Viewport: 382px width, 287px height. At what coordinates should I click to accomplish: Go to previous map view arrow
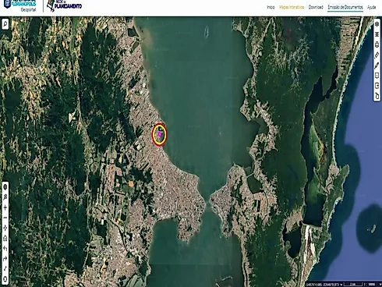click(x=5, y=249)
